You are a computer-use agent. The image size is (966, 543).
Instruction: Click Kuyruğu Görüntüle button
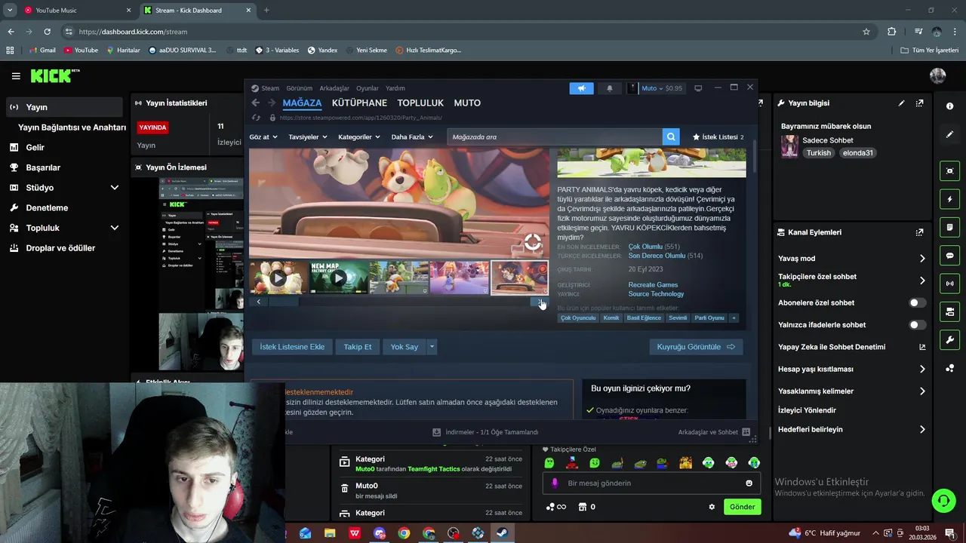(695, 347)
